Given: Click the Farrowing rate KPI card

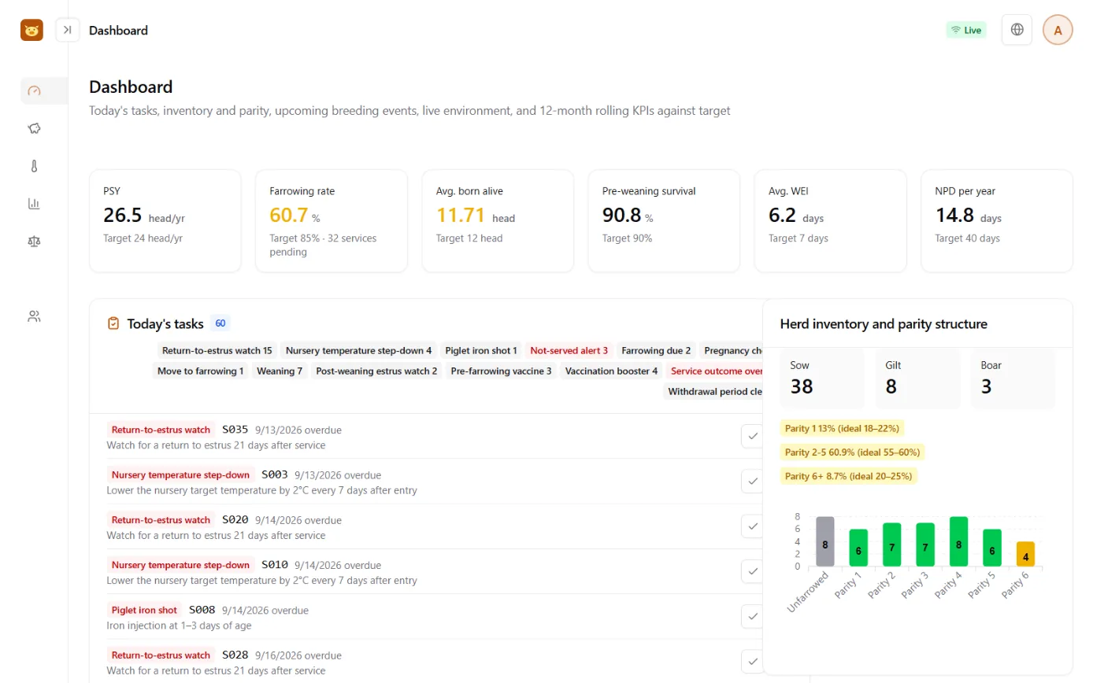Looking at the screenshot, I should pyautogui.click(x=332, y=221).
